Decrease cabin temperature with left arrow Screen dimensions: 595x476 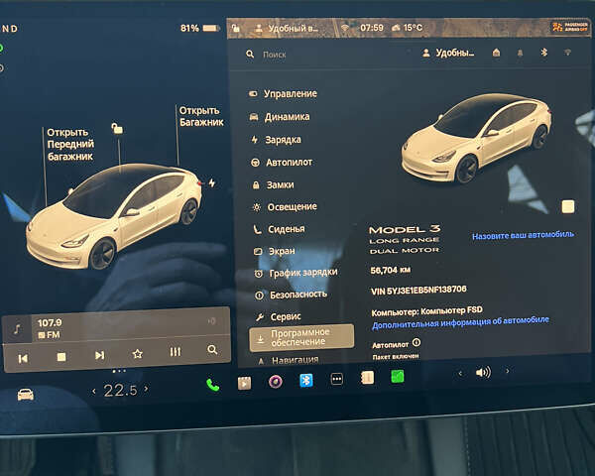94,391
